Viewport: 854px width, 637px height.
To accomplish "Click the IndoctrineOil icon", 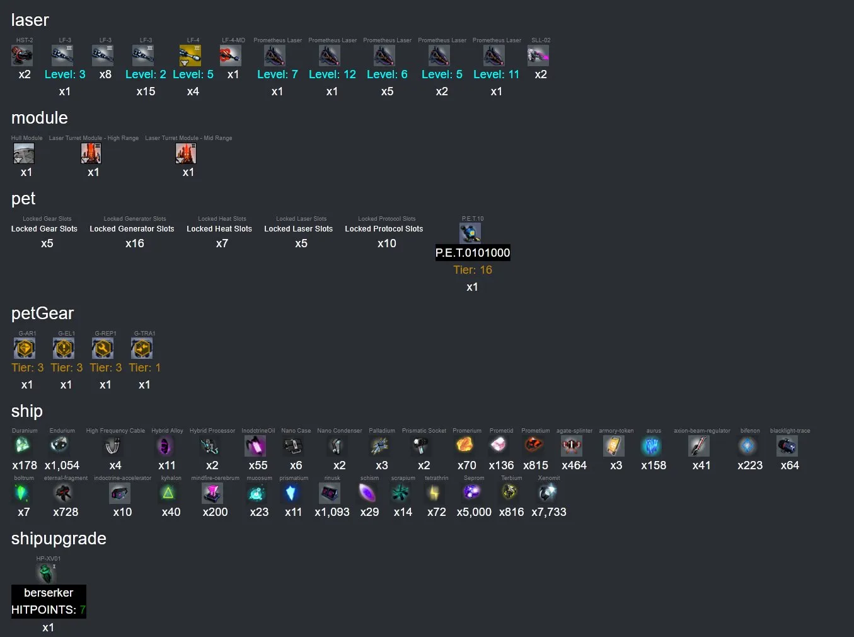I will [x=255, y=446].
